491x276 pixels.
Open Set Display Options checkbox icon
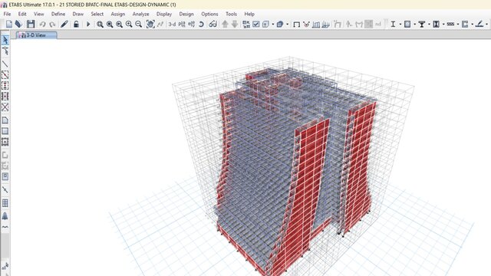coord(256,24)
